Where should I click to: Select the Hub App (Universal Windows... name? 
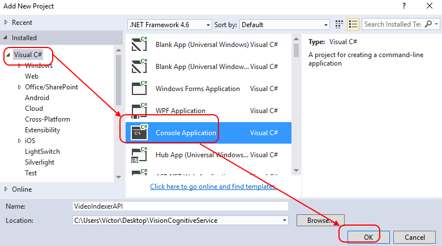[202, 155]
